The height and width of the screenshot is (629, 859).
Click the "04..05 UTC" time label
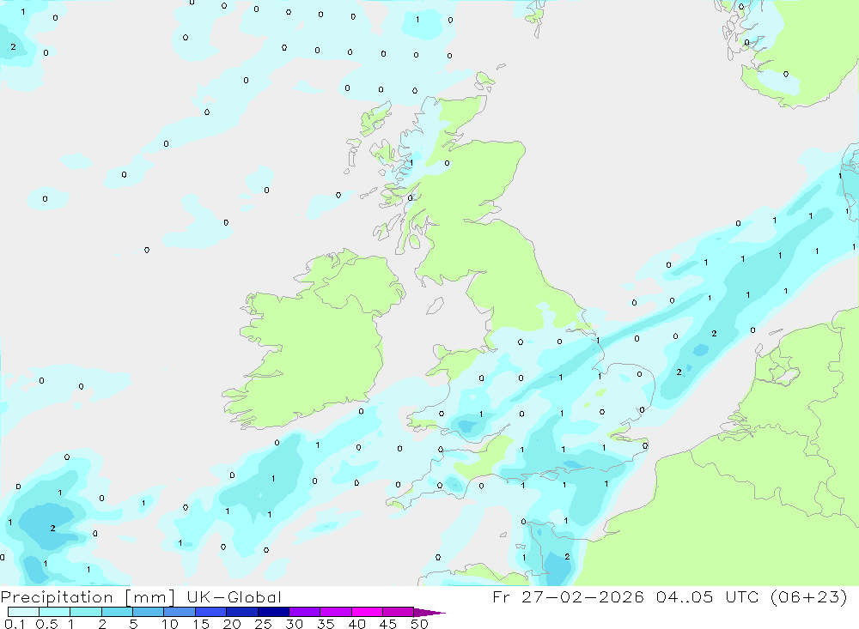(x=707, y=596)
